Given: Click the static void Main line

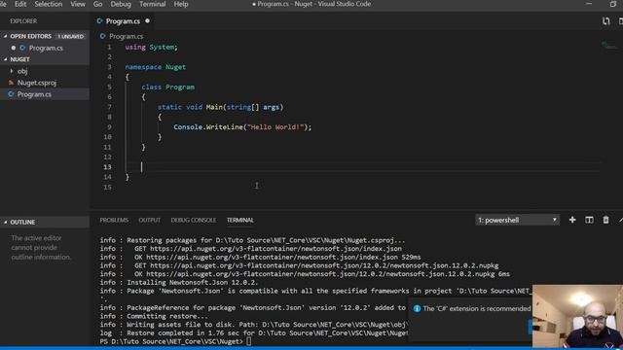Looking at the screenshot, I should pyautogui.click(x=221, y=107).
